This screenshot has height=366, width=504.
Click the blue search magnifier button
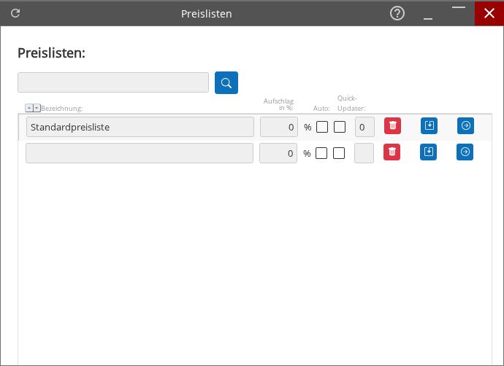pos(226,82)
